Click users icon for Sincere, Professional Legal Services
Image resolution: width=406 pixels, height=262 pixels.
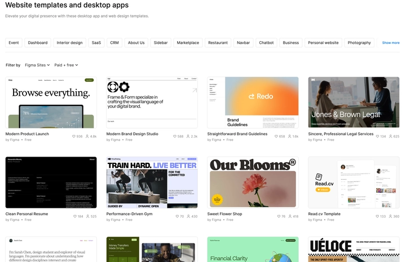coord(390,136)
